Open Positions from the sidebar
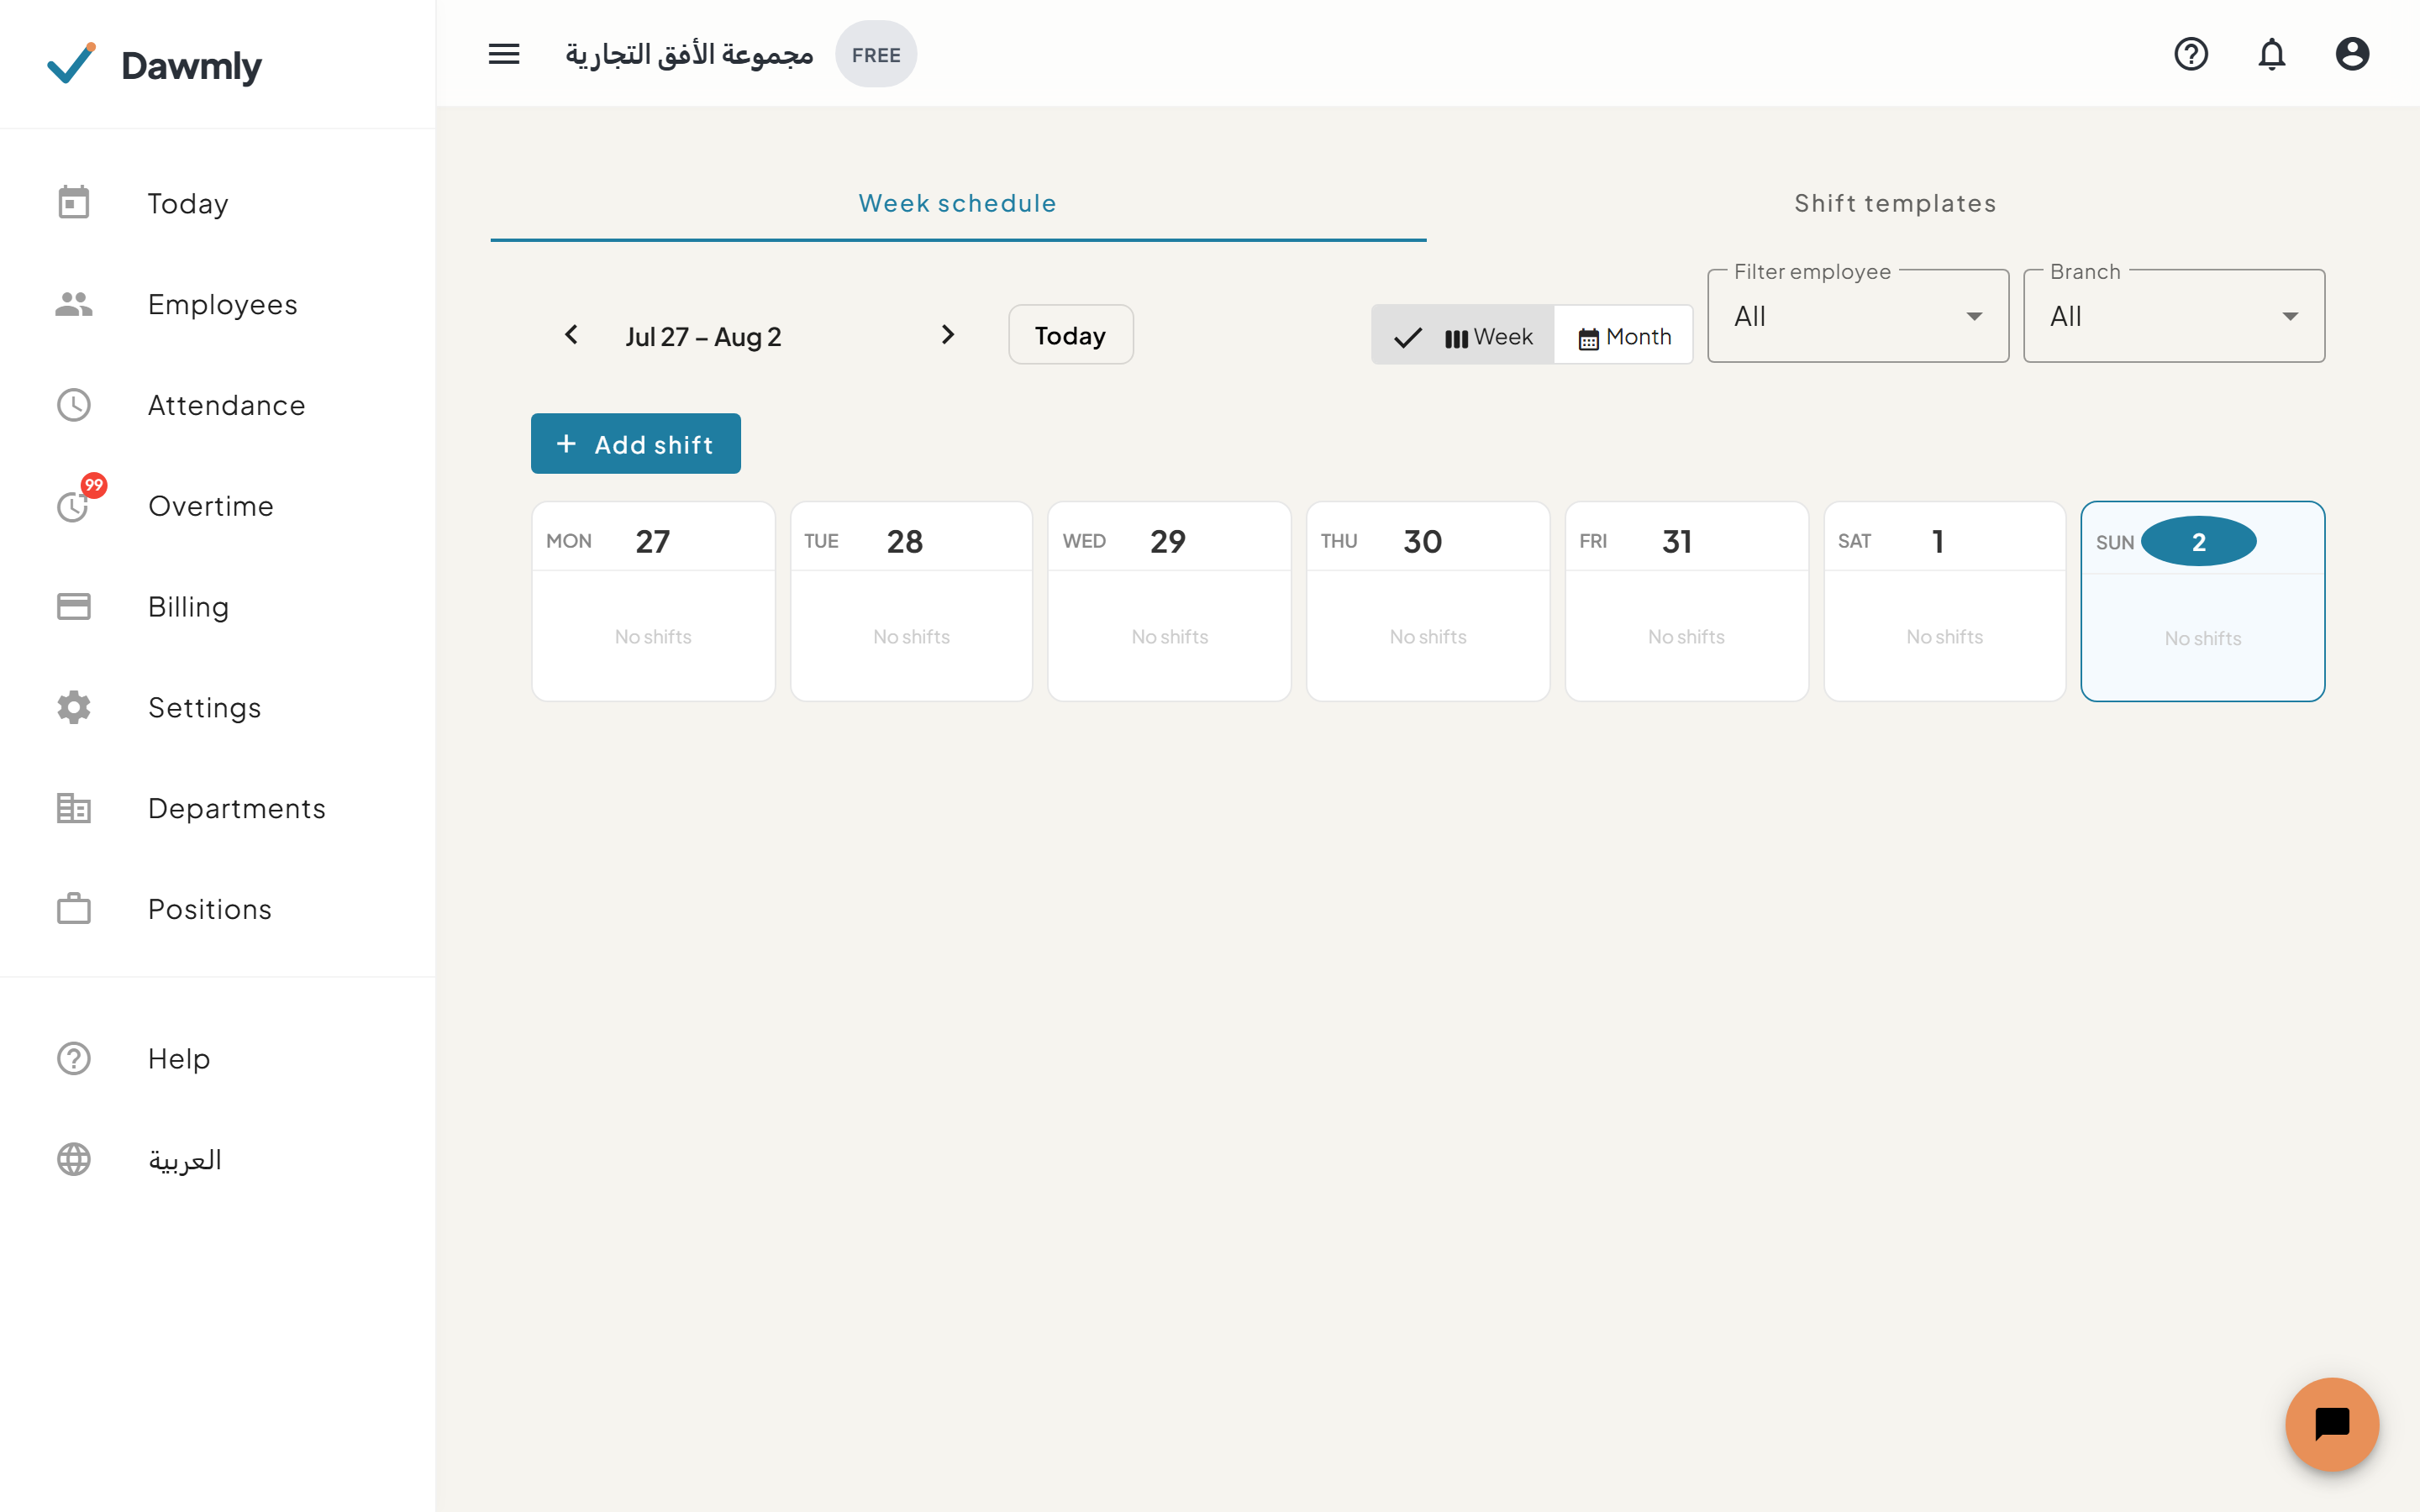Viewport: 2420px width, 1512px height. [218, 909]
